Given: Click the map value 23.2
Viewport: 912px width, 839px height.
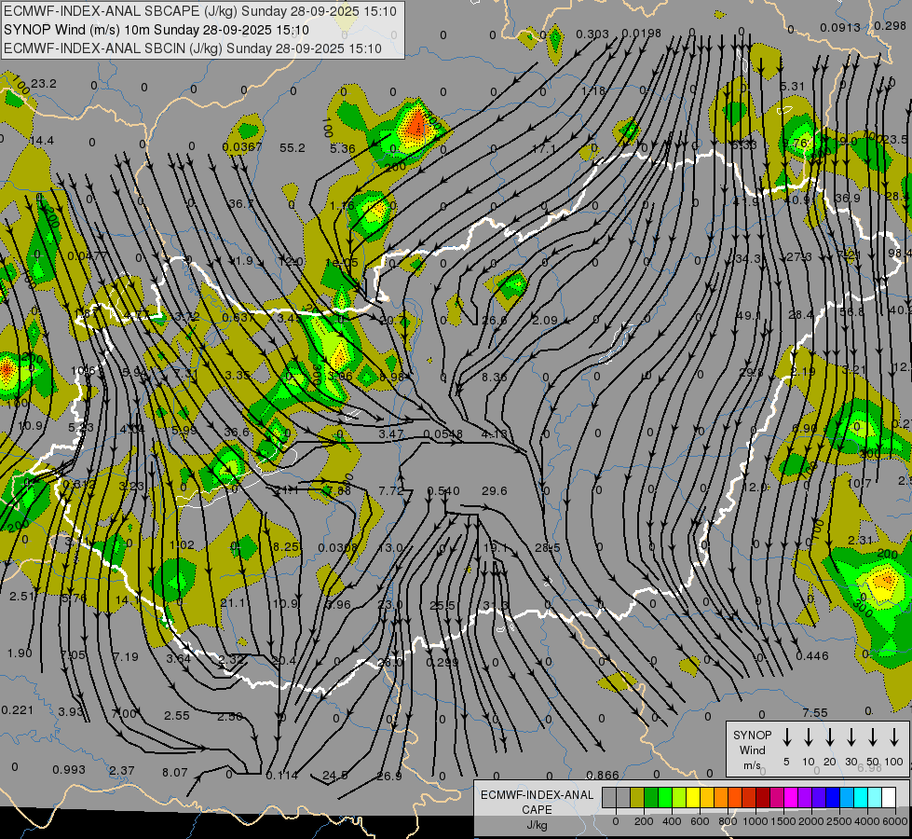Looking at the screenshot, I should coord(44,84).
